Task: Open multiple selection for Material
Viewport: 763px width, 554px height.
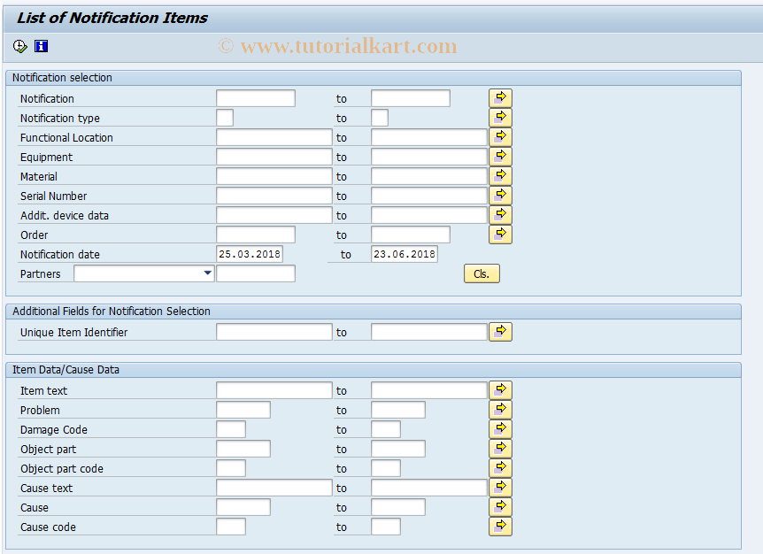Action: 500,175
